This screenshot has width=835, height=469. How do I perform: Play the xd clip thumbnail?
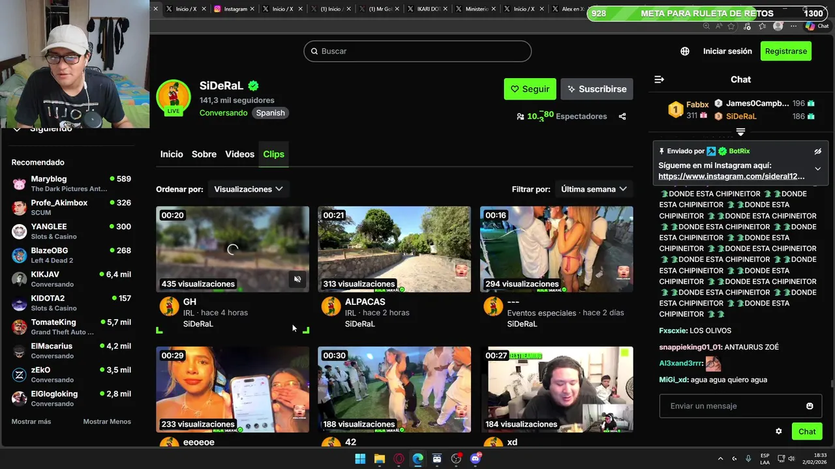coord(556,389)
